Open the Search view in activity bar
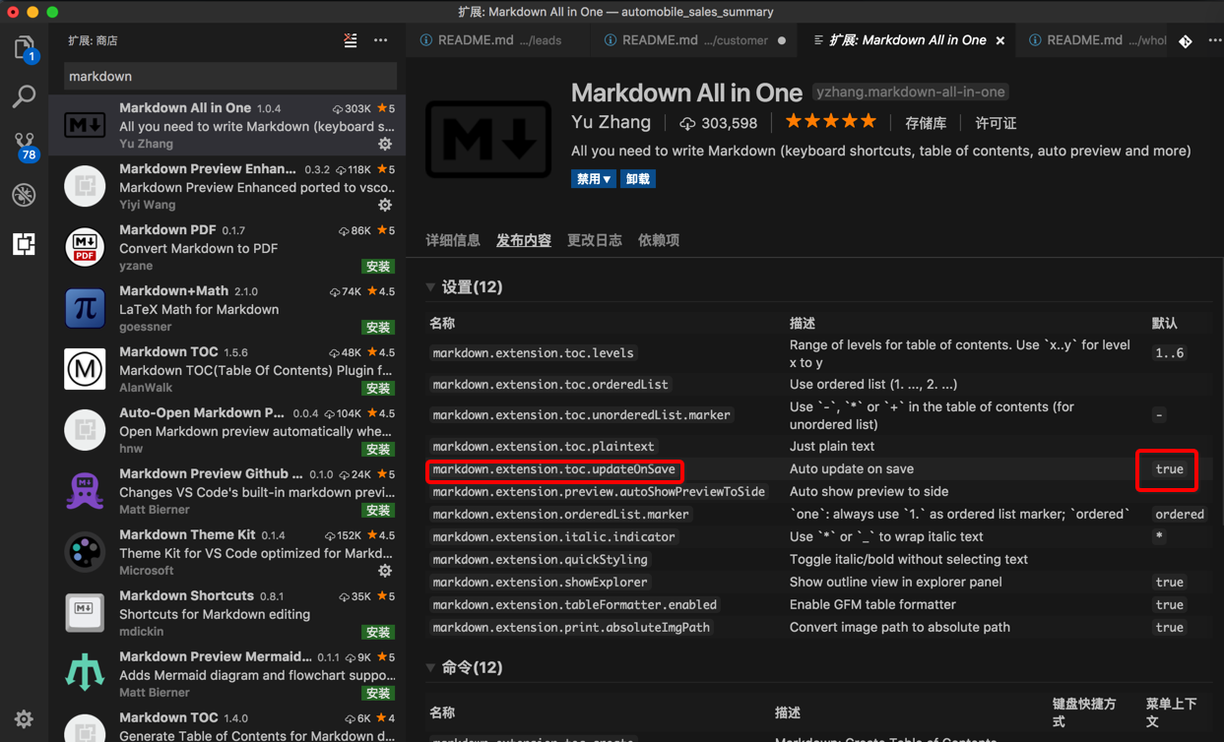Screen dimensions: 1224x742 pos(24,95)
